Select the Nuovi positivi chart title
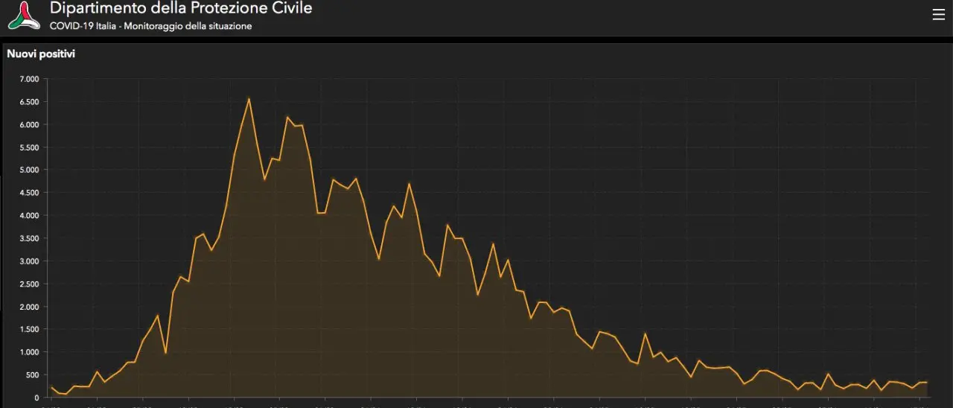Image resolution: width=953 pixels, height=408 pixels. pos(41,54)
